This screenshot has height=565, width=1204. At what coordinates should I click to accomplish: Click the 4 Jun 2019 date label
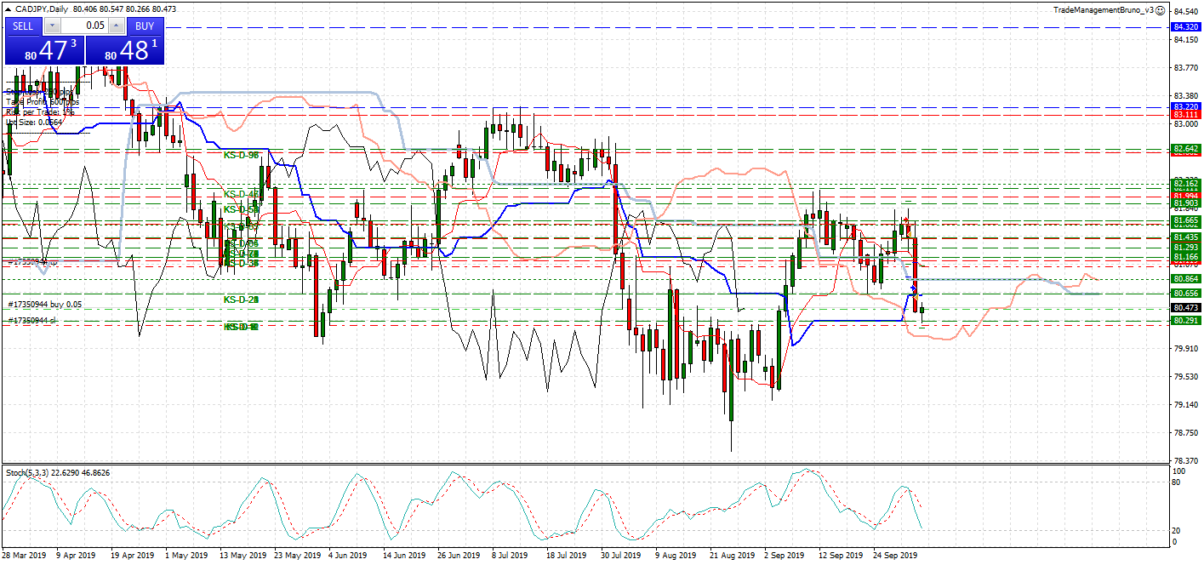[x=346, y=556]
